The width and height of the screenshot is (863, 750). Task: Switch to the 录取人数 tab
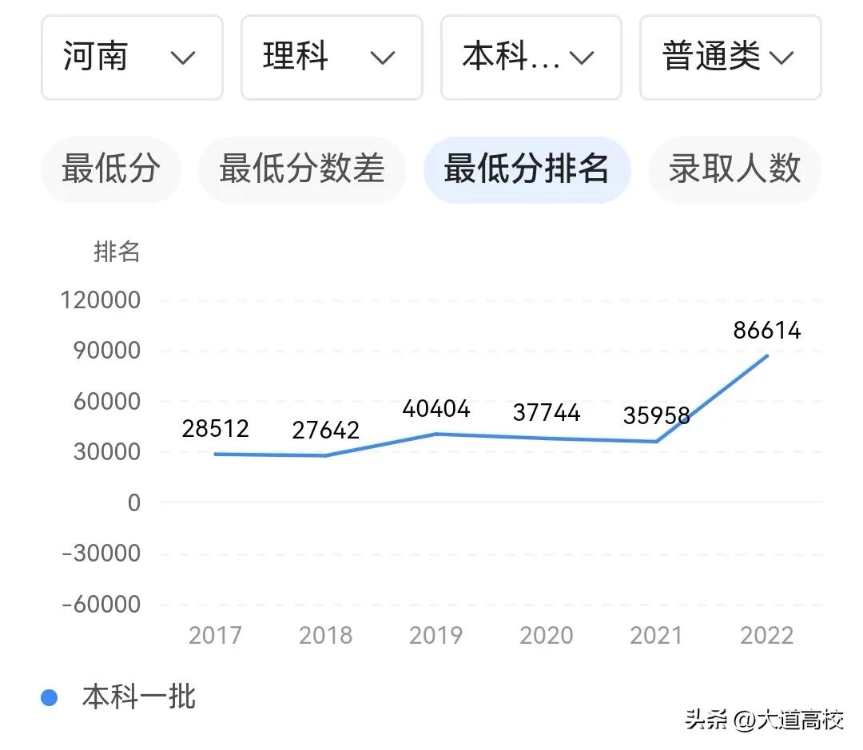735,169
